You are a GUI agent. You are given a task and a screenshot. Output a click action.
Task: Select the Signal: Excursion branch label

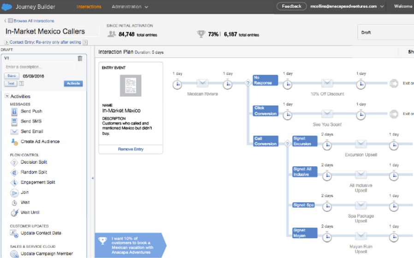[x=305, y=141]
